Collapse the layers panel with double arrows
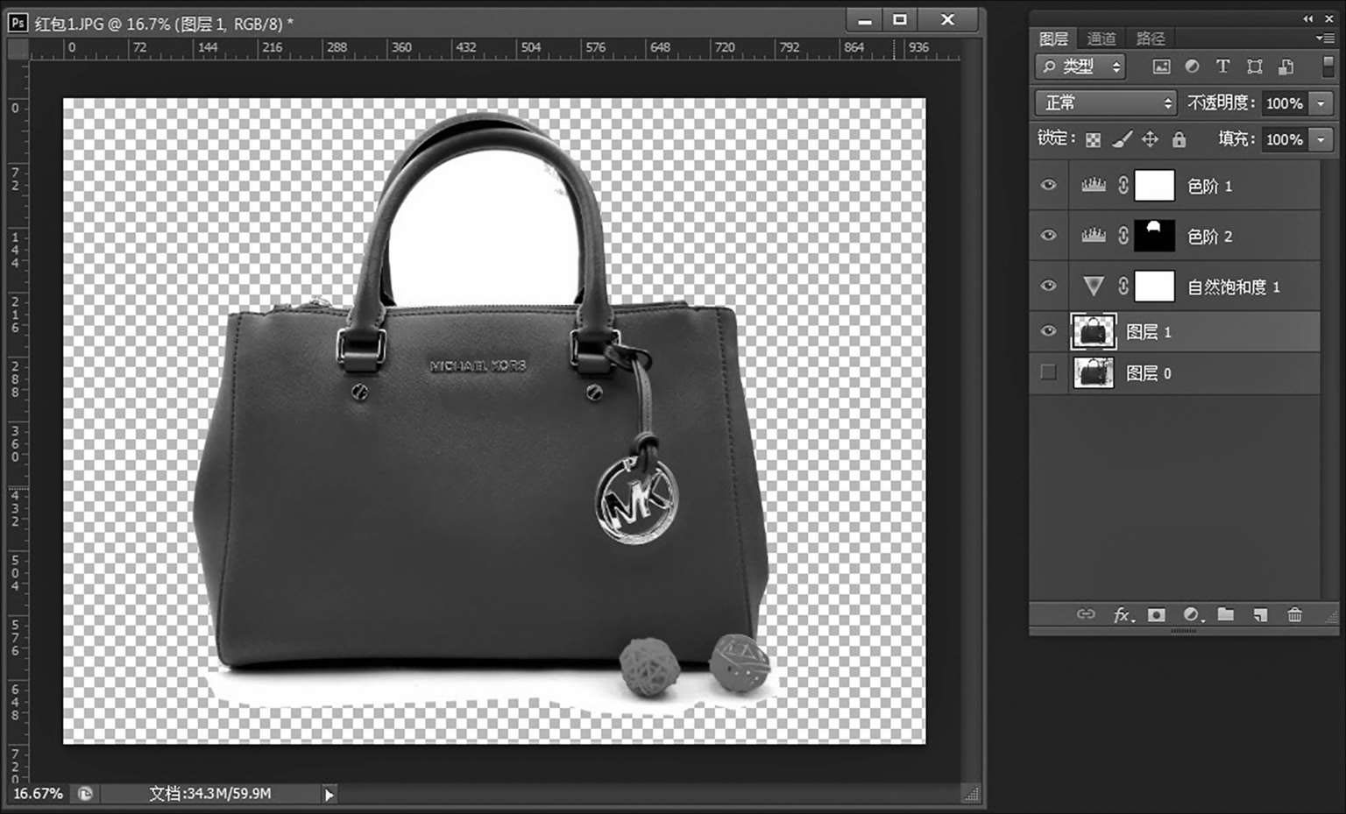 pyautogui.click(x=1308, y=18)
